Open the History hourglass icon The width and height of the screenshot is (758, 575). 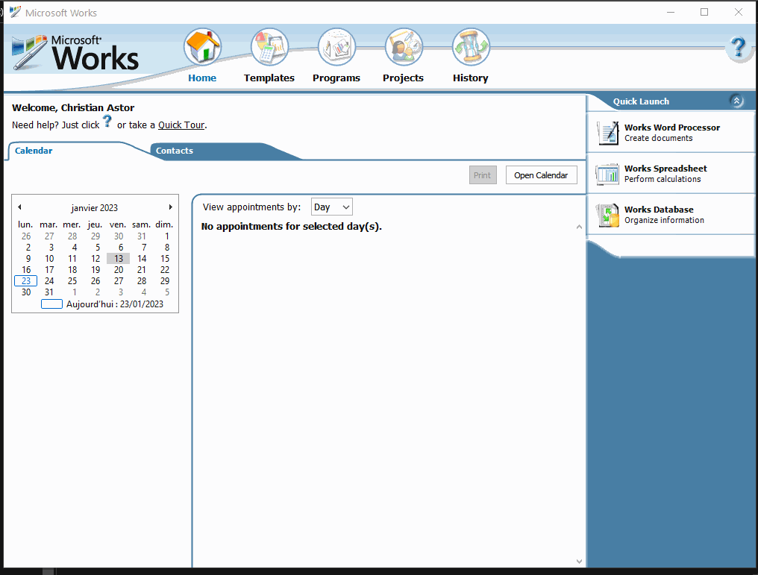471,47
